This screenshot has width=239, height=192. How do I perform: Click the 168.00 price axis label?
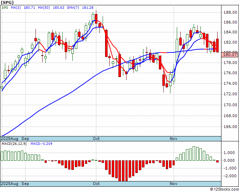coord(230,116)
